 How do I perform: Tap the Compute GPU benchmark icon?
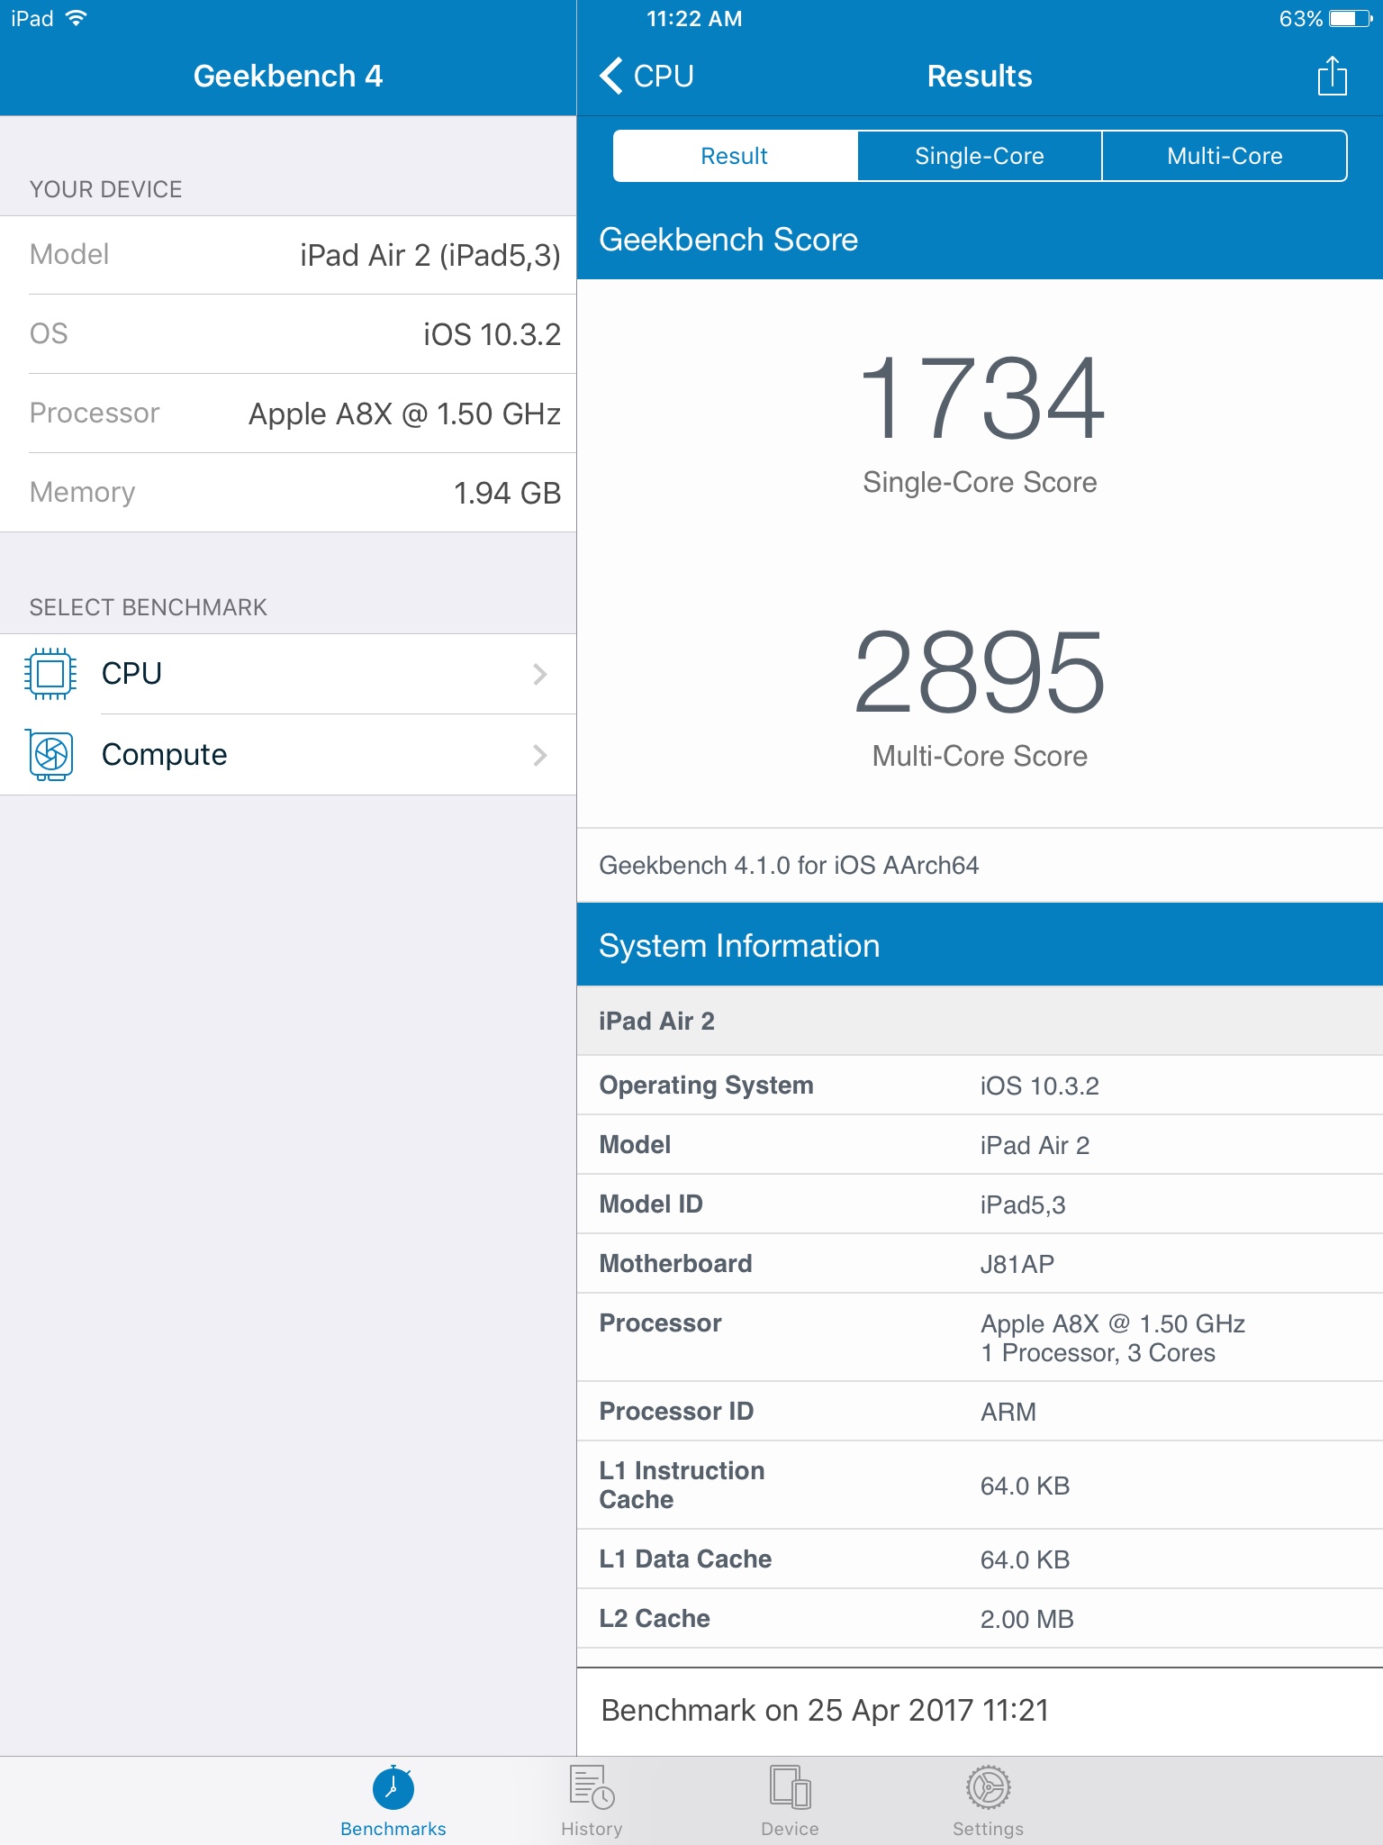point(50,754)
